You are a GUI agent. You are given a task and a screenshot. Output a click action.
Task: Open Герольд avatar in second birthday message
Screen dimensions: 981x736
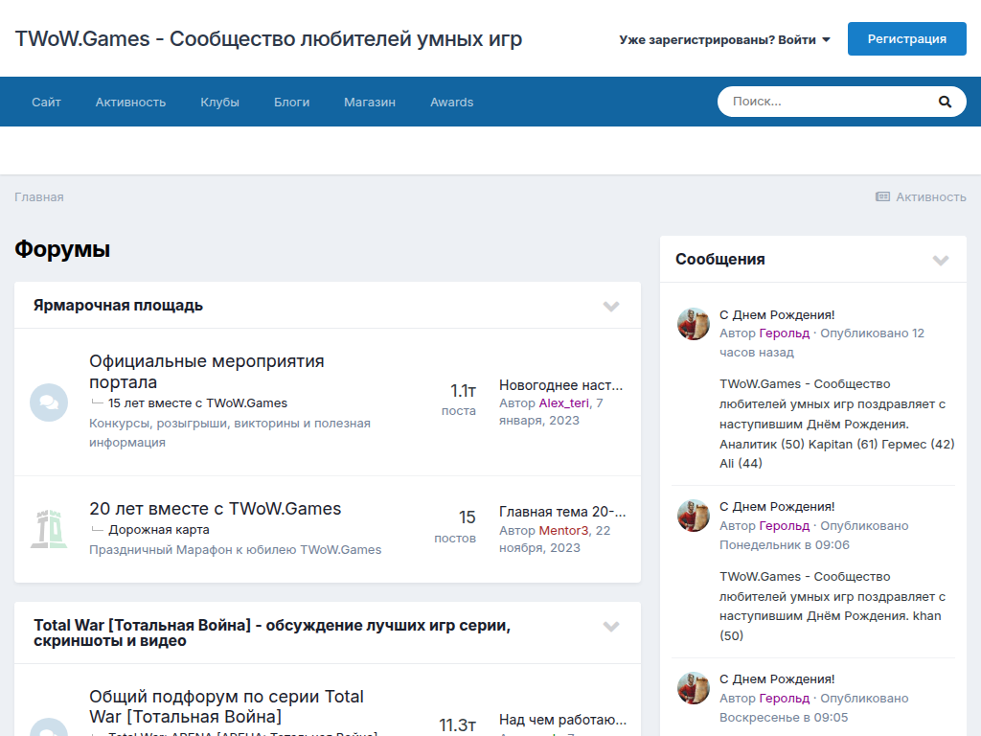click(694, 516)
